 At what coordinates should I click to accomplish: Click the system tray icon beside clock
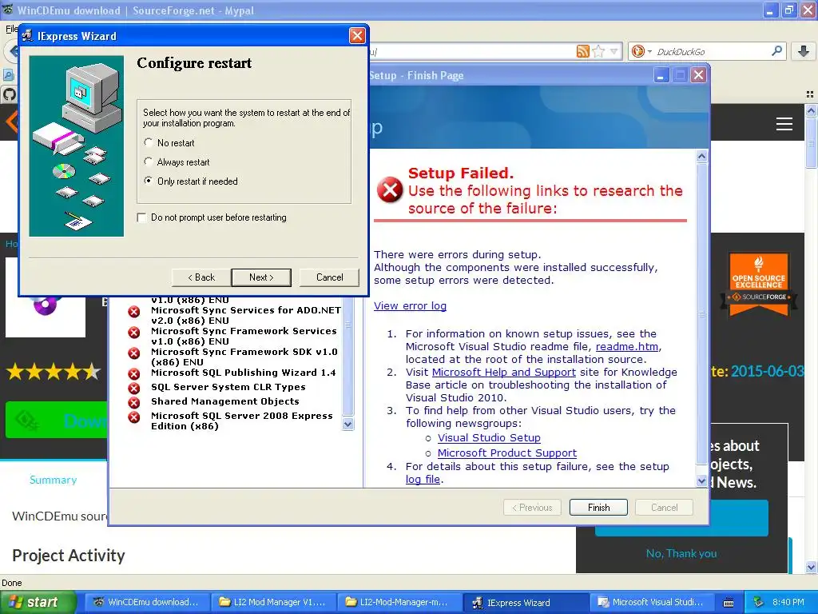[x=759, y=602]
